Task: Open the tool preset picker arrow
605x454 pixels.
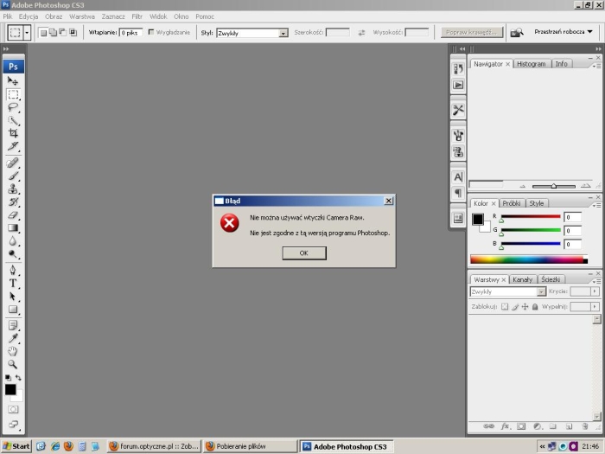Action: (x=27, y=33)
